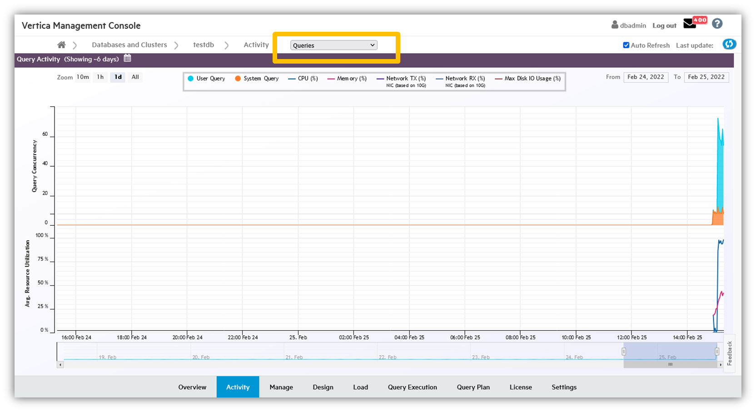Hide the CPU (%) line in legend
Screen dimensions: 756x412
[x=303, y=79]
